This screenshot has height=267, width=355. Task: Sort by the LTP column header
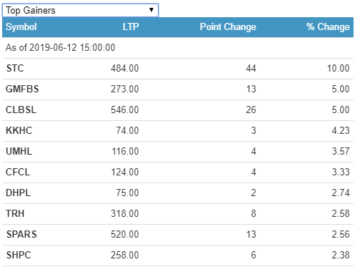point(131,26)
